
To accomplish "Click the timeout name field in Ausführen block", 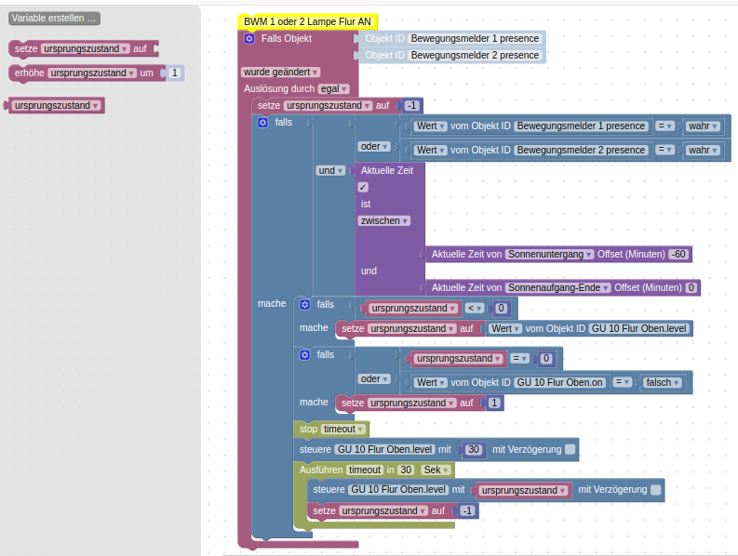I will (x=365, y=470).
